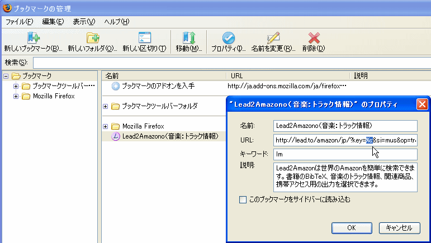
Task: Click the 移動 toolbar icon
Action: (189, 37)
